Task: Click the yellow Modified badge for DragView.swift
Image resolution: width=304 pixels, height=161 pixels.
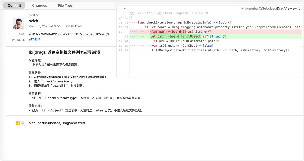Action: 18,123
